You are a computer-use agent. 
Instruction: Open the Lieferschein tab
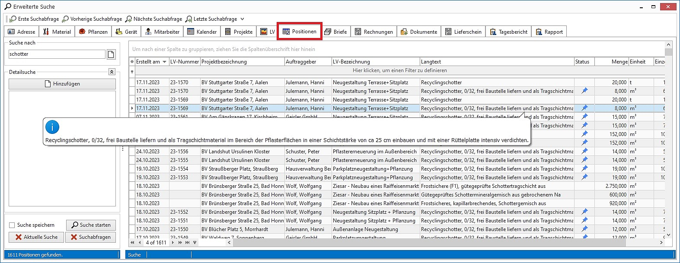463,32
